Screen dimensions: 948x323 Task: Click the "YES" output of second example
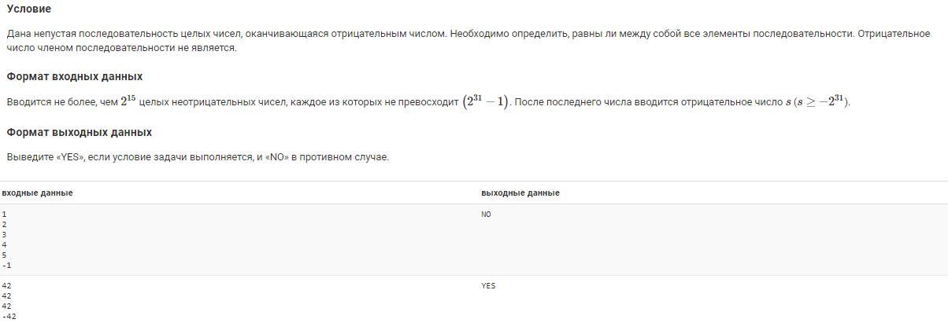pyautogui.click(x=488, y=286)
